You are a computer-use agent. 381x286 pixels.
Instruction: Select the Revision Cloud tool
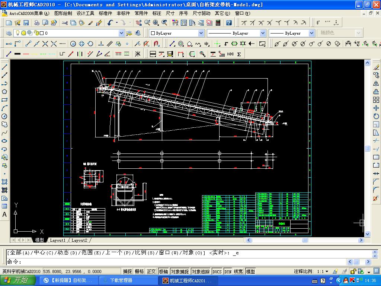[4, 124]
